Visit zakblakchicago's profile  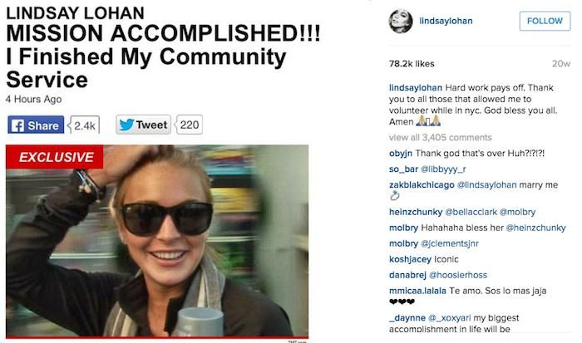click(x=422, y=184)
